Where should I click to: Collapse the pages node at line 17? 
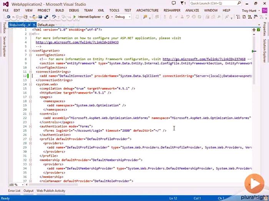[30, 97]
